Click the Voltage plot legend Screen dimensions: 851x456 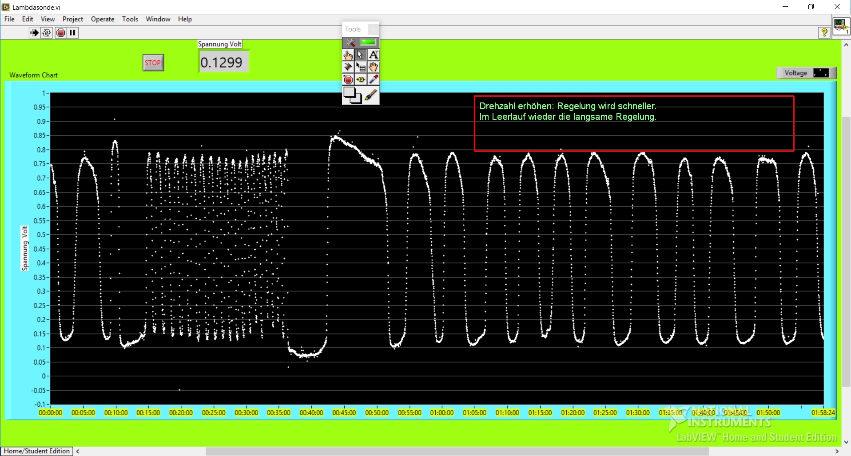806,73
